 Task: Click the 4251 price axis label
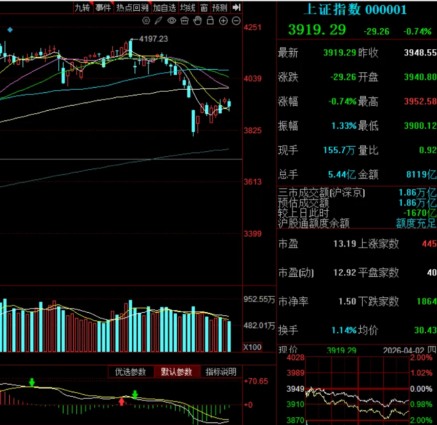[253, 27]
